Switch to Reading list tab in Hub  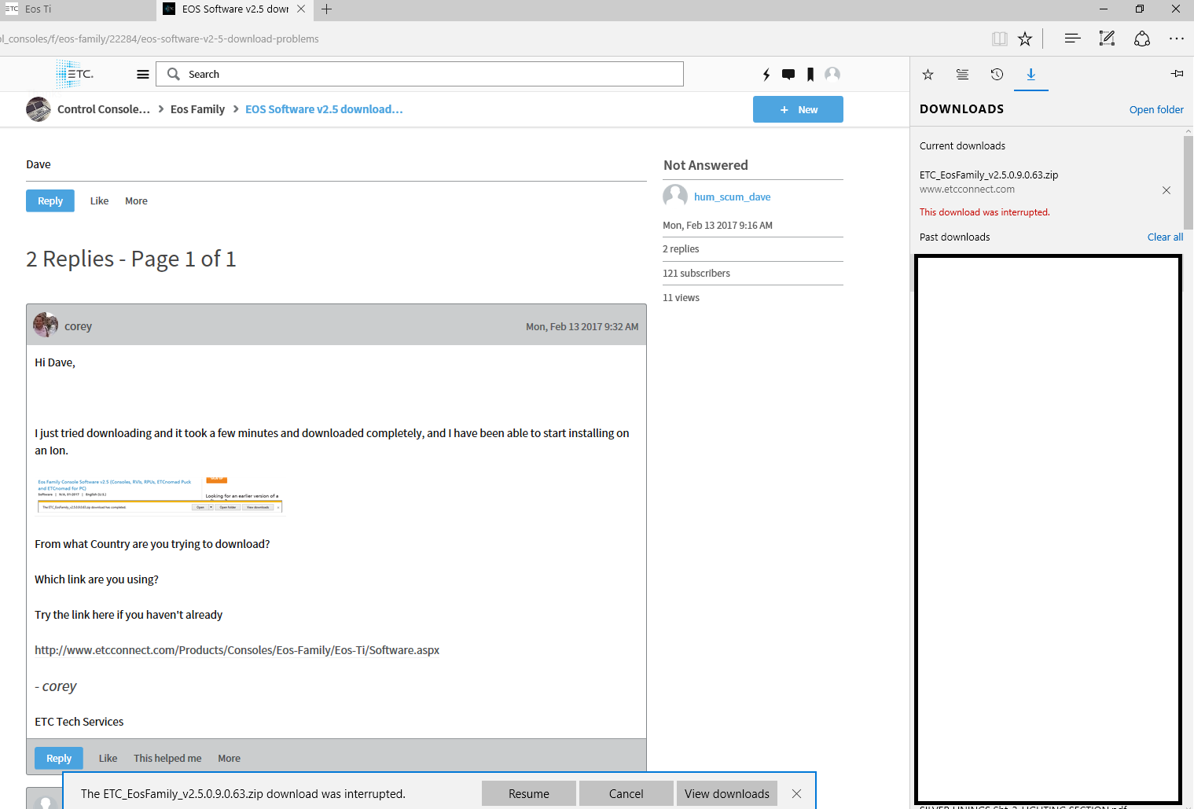pos(962,74)
